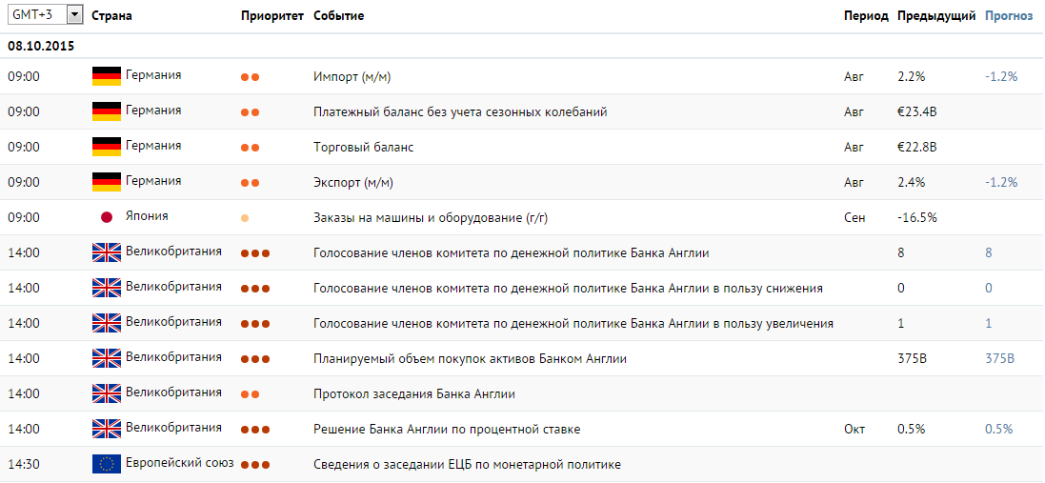Click the Предыдущий column header
The width and height of the screenshot is (1045, 483).
pos(936,15)
